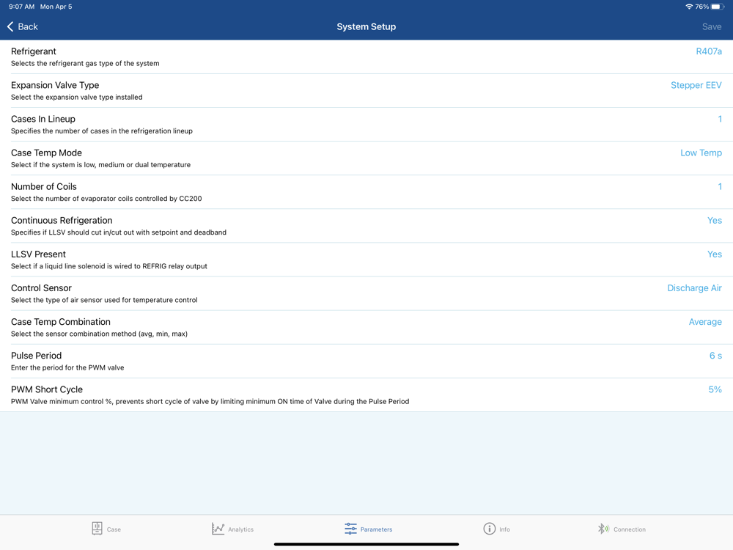This screenshot has width=733, height=550.
Task: Tap the 9:07 AM clock
Action: pos(21,7)
